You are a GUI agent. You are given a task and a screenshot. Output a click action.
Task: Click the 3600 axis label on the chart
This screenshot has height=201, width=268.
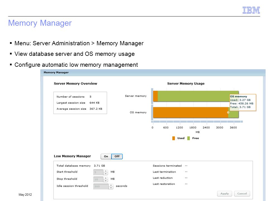[233, 128]
